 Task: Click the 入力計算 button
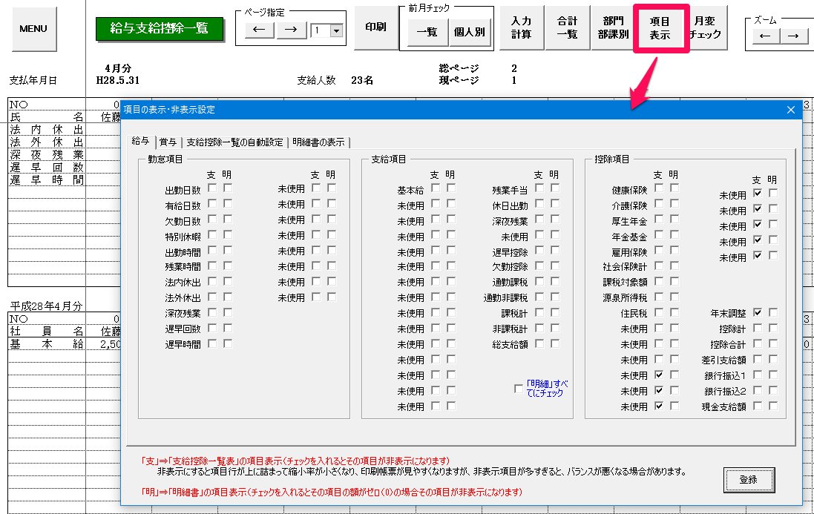click(x=521, y=28)
